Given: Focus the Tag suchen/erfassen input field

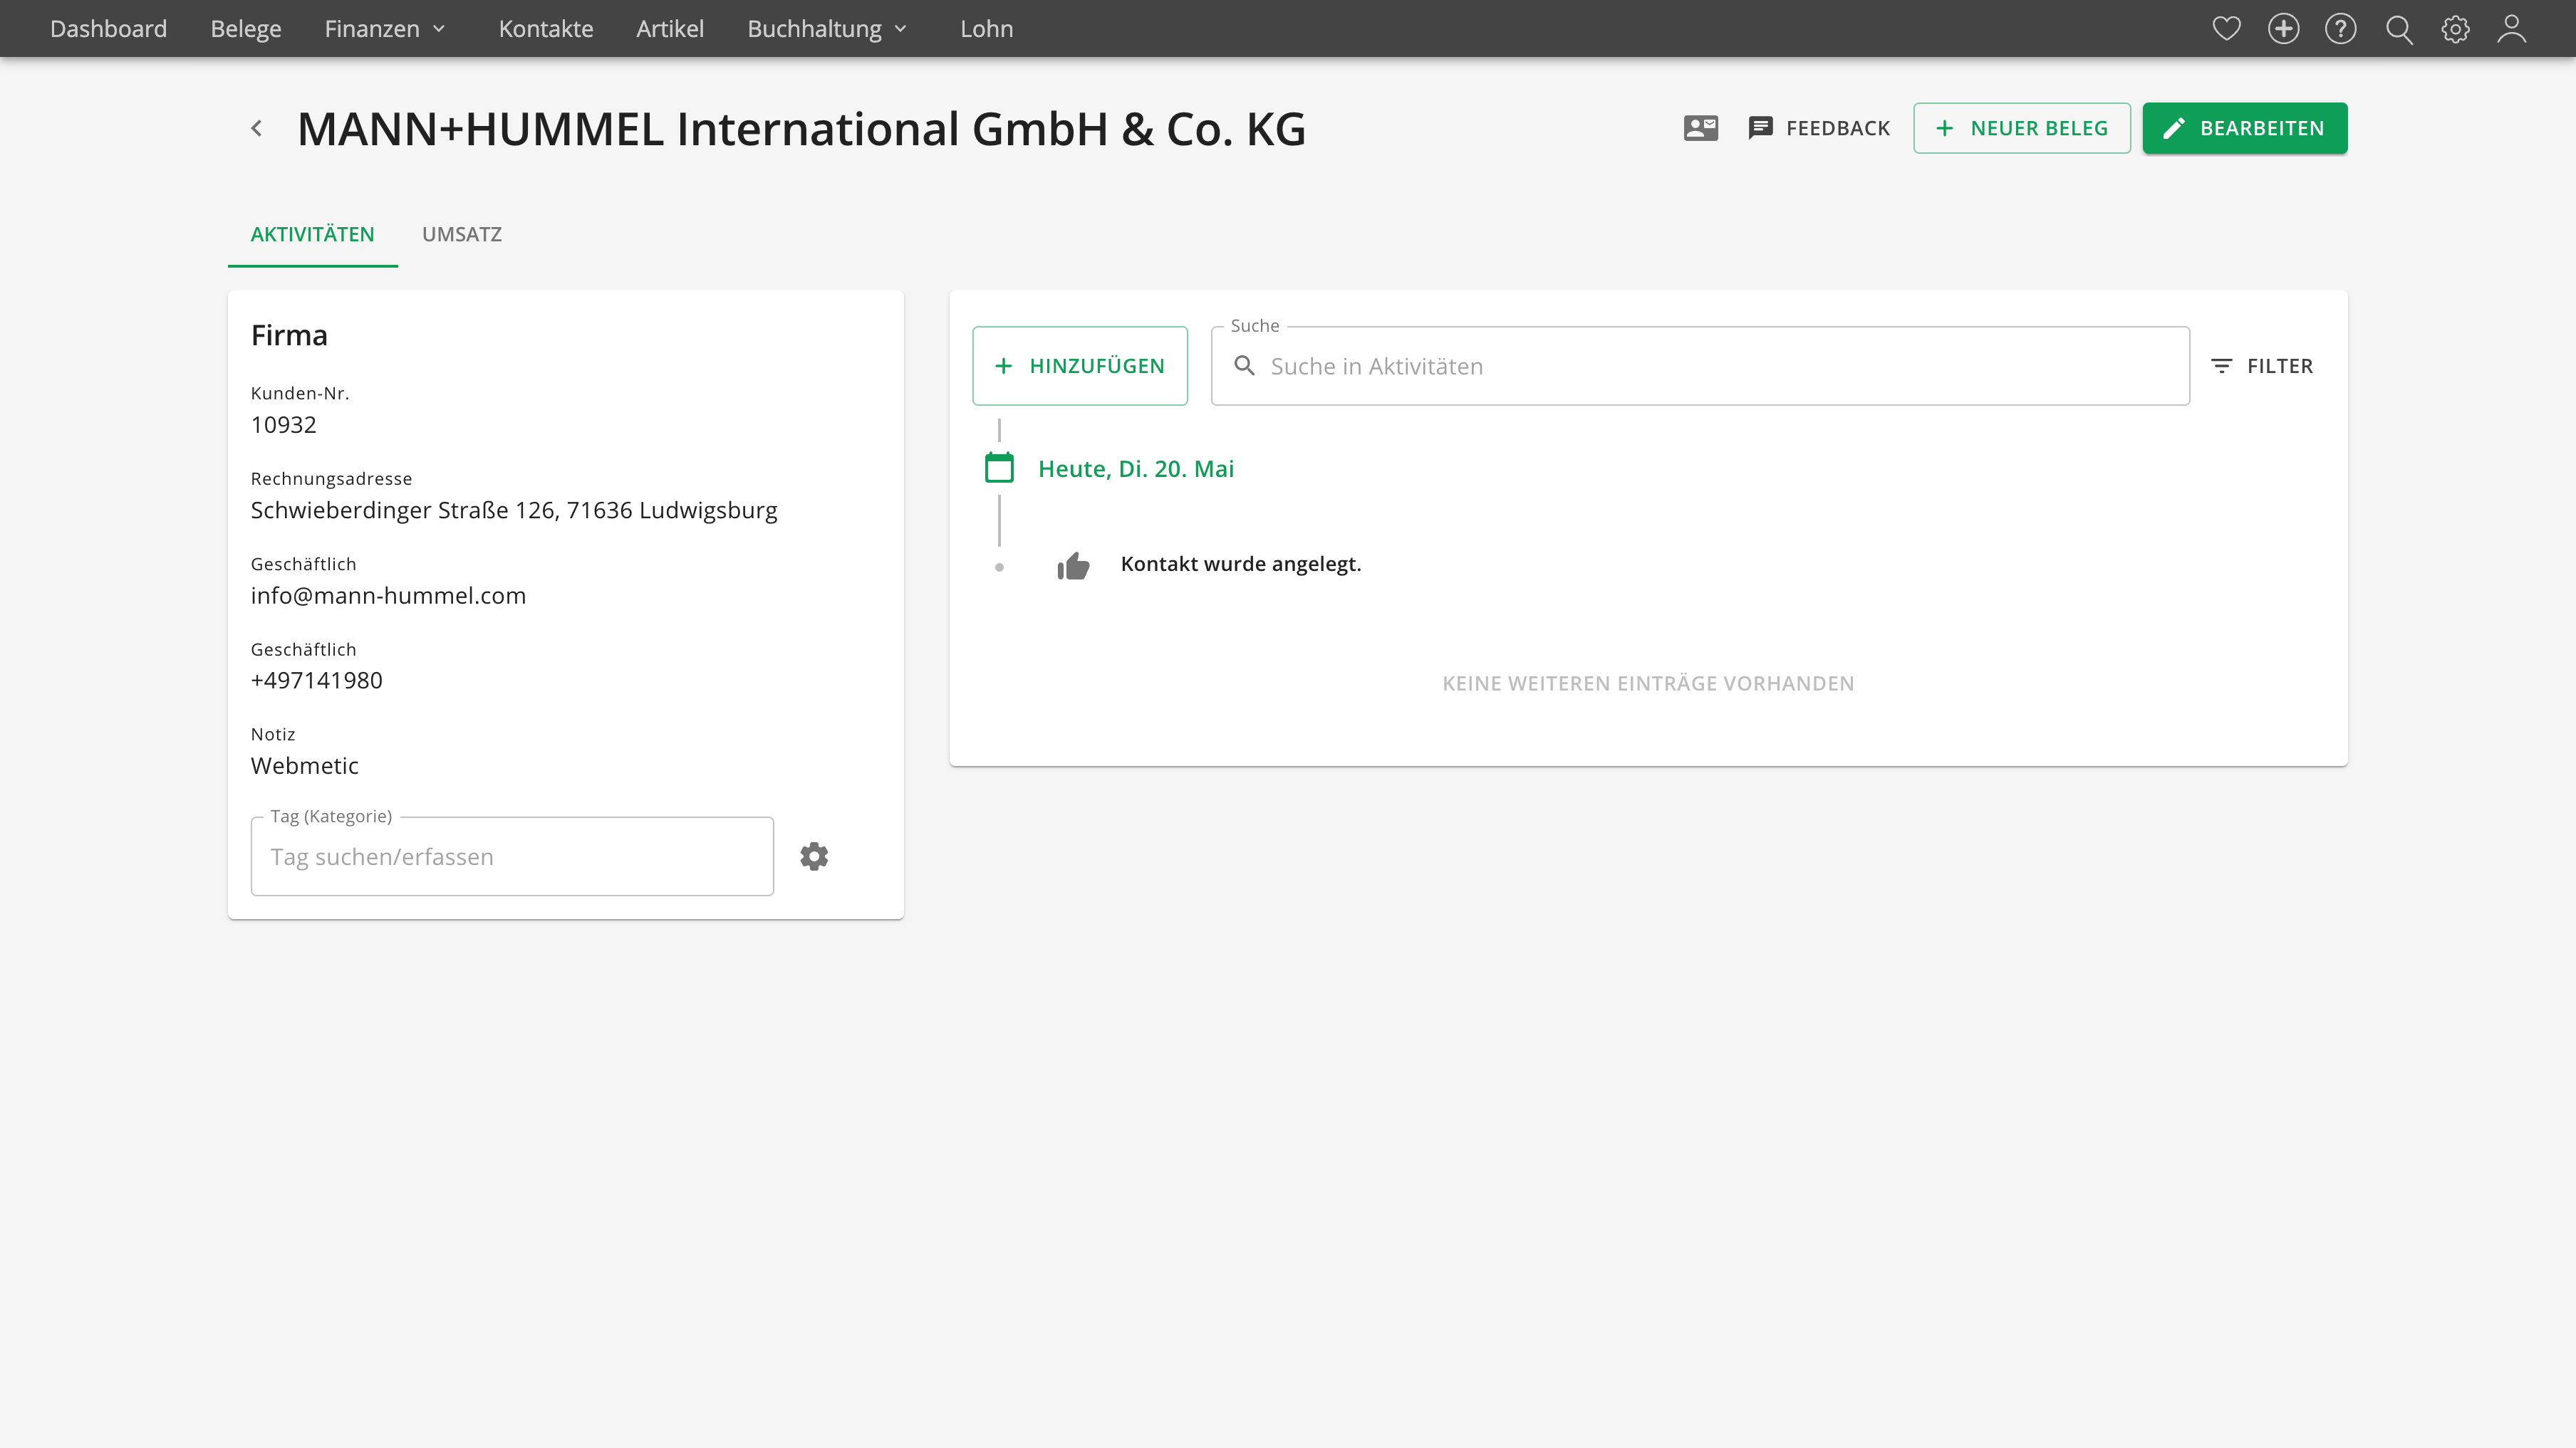Looking at the screenshot, I should 512,856.
